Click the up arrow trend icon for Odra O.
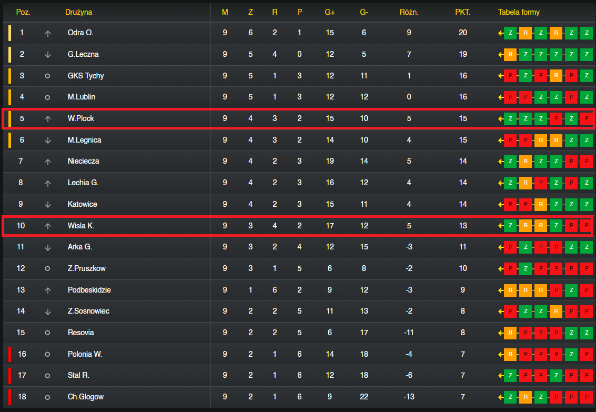 (x=47, y=34)
